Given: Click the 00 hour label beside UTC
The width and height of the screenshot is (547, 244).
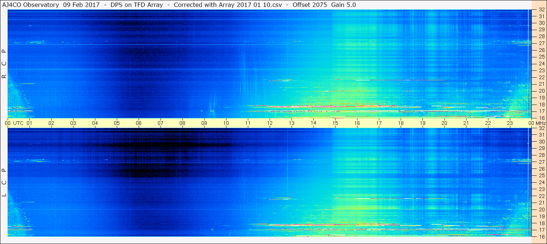Looking at the screenshot, I should pyautogui.click(x=8, y=123).
